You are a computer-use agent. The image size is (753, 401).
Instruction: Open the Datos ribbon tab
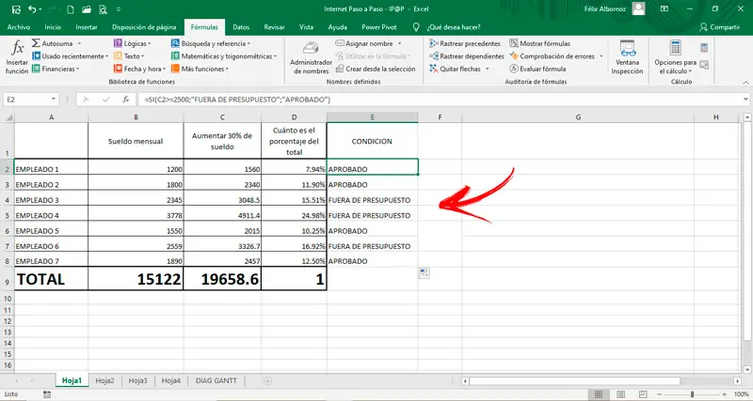241,27
